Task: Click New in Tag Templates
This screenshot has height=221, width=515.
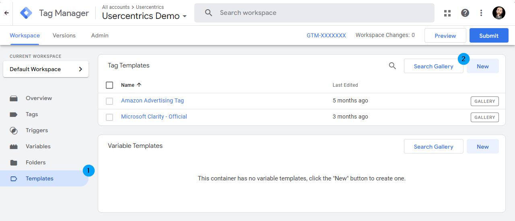Action: click(483, 66)
